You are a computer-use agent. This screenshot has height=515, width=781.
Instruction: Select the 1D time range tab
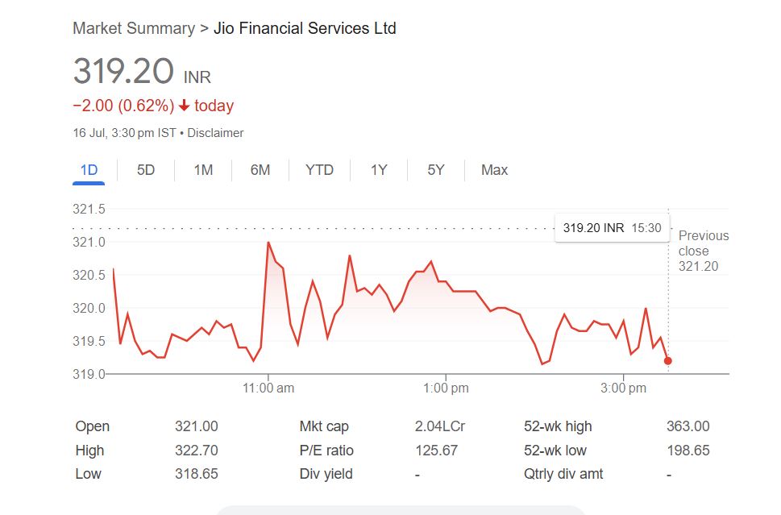point(89,170)
